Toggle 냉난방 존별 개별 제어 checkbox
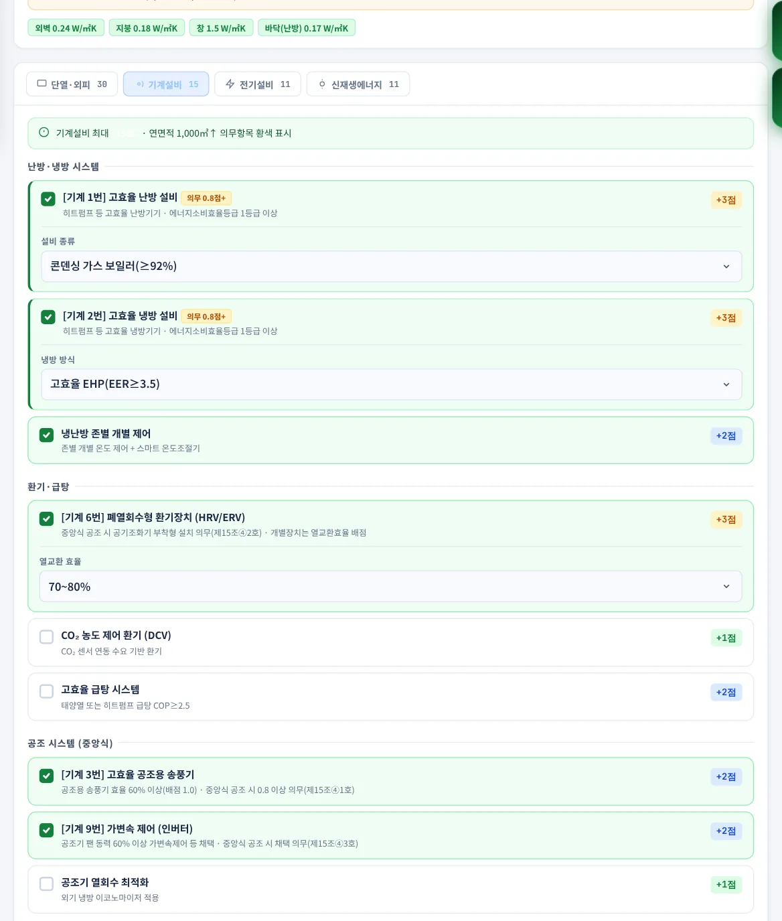 (46, 435)
